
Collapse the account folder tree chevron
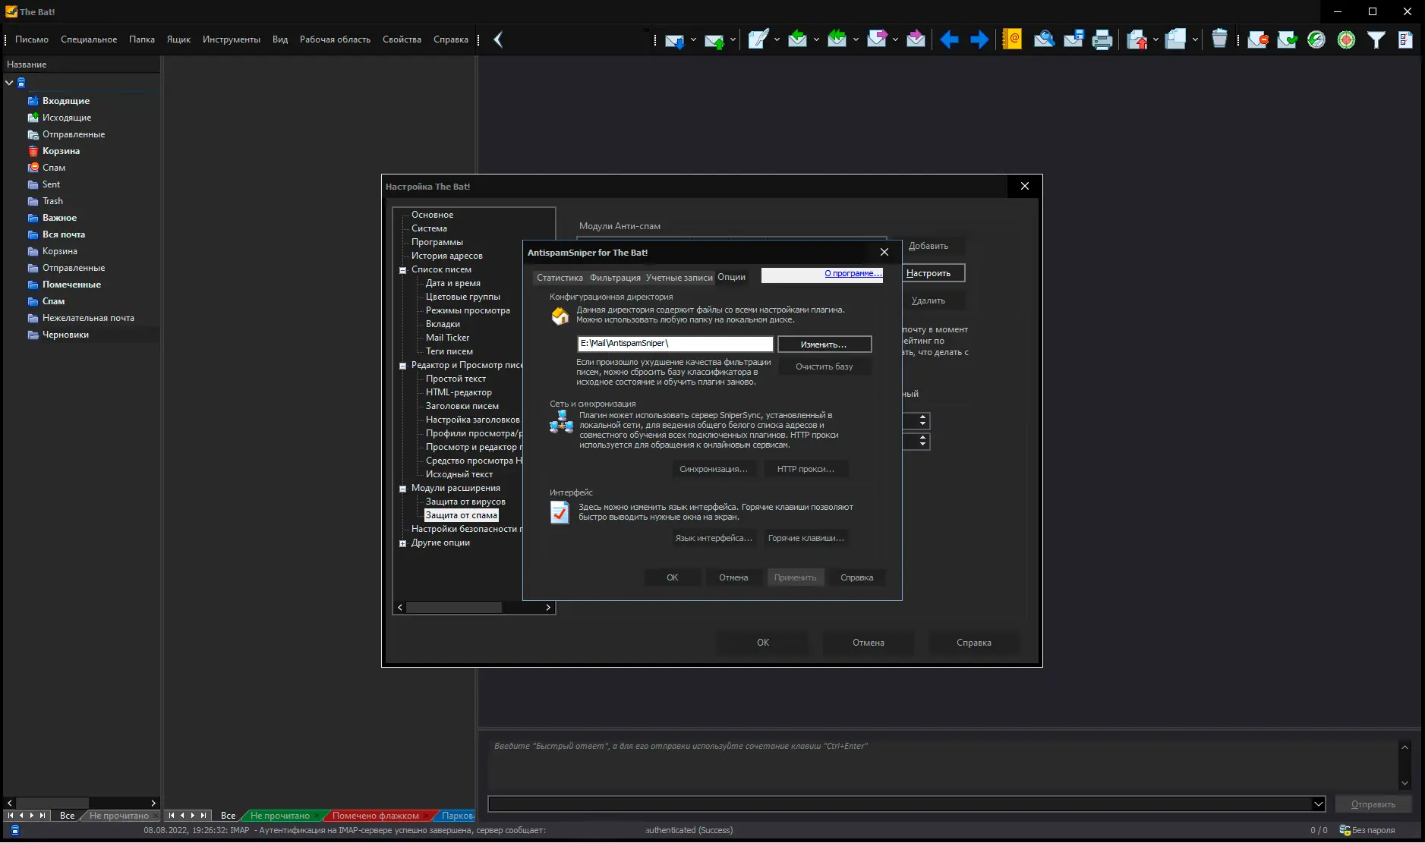(9, 83)
